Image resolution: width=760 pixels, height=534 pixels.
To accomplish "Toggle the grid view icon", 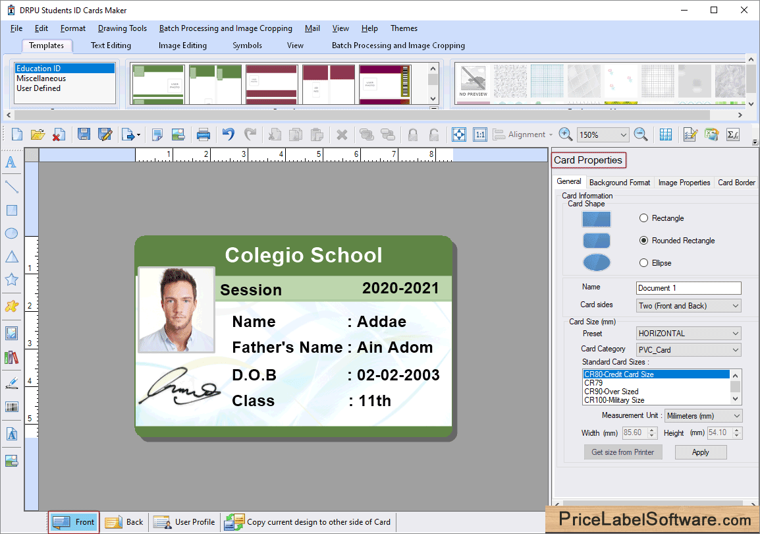I will 666,134.
